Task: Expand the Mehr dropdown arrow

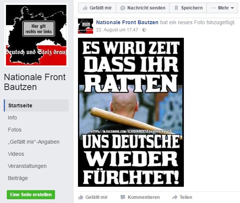Action: pos(232,8)
